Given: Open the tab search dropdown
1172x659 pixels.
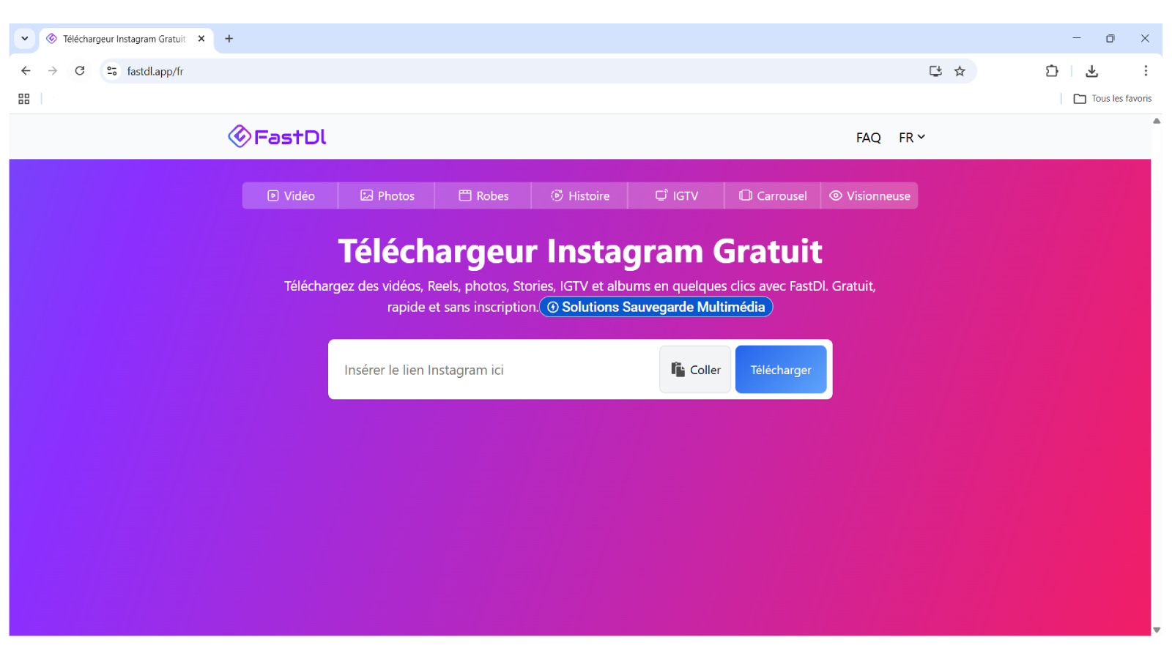Looking at the screenshot, I should click(x=25, y=39).
